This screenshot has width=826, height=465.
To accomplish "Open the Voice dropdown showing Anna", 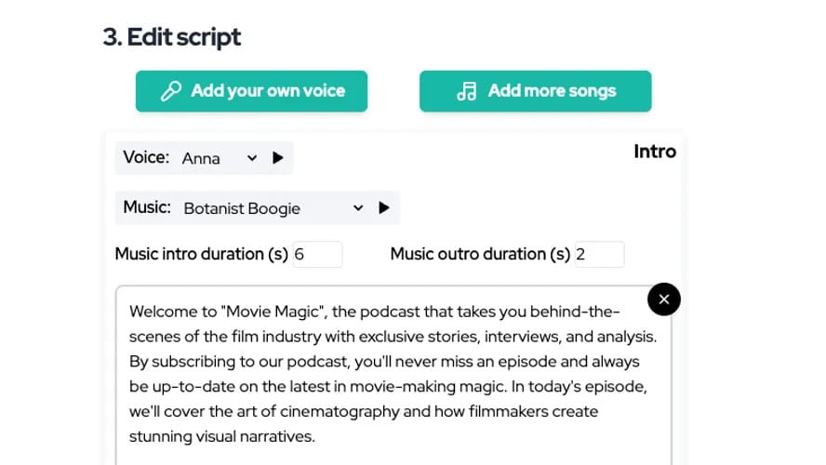I will point(220,158).
